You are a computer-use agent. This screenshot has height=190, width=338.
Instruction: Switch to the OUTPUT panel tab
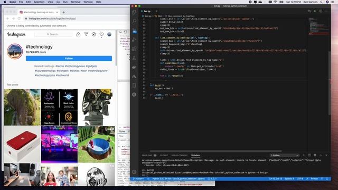(x=164, y=155)
